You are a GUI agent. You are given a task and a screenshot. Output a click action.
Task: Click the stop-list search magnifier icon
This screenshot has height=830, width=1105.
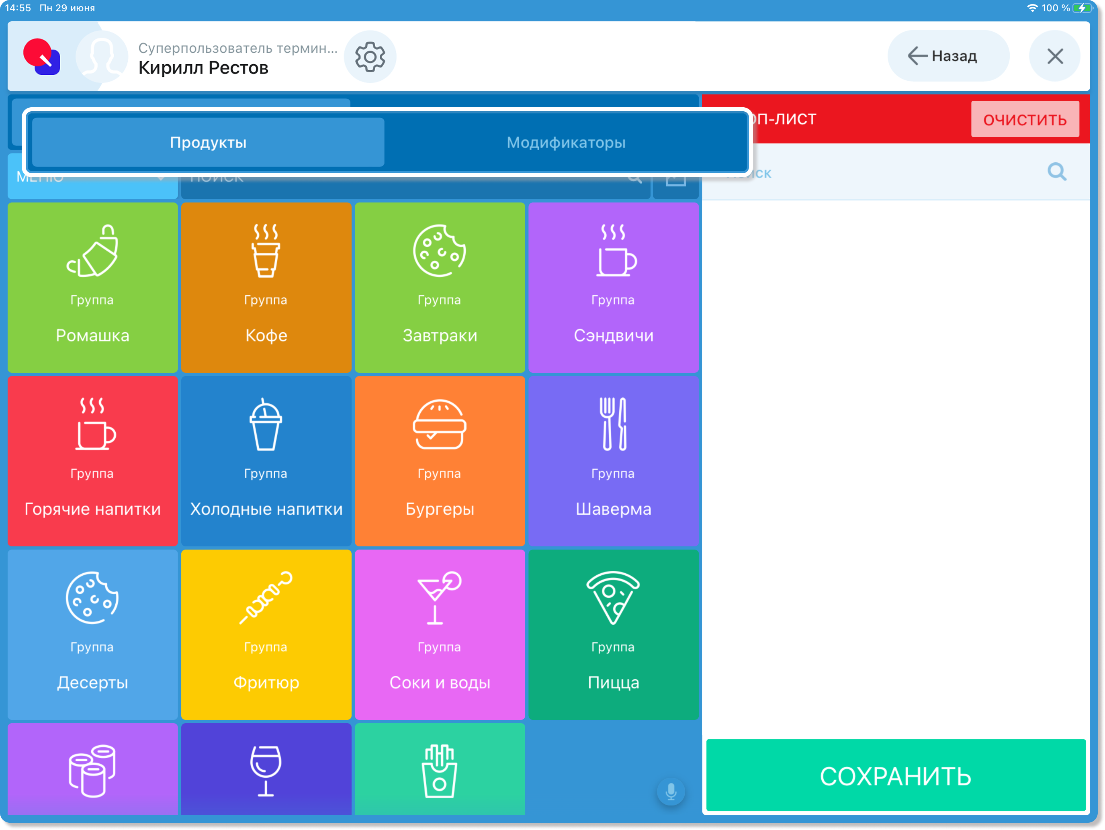(x=1057, y=172)
